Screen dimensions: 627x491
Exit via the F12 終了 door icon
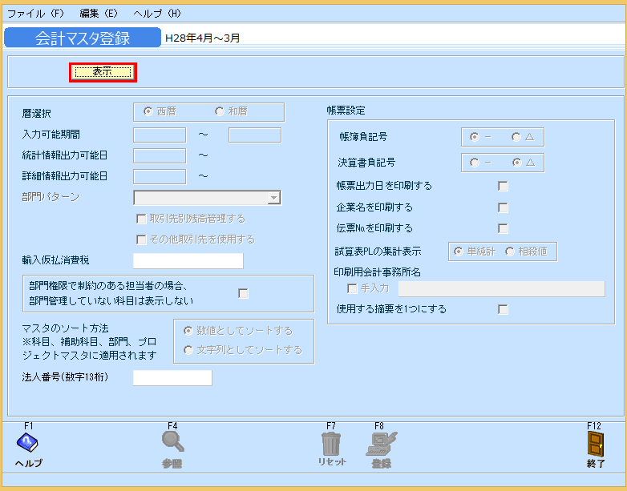(x=596, y=444)
